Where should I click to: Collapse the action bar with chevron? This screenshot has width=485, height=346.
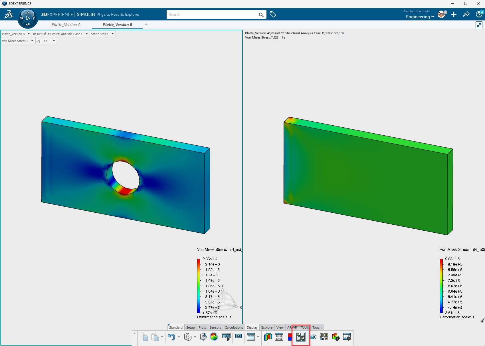pos(135,333)
